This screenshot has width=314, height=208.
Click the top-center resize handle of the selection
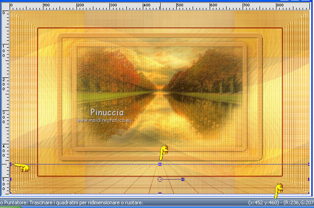160,164
